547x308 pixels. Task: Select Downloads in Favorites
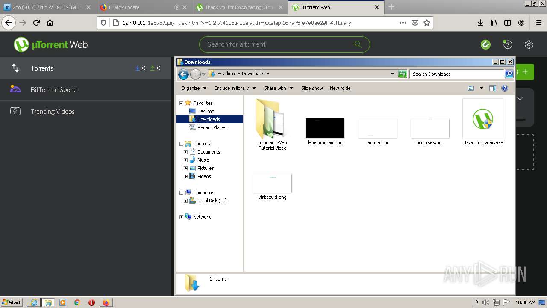[x=209, y=119]
